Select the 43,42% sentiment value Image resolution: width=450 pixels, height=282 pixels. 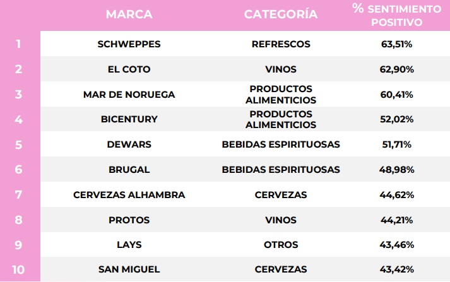coord(396,269)
